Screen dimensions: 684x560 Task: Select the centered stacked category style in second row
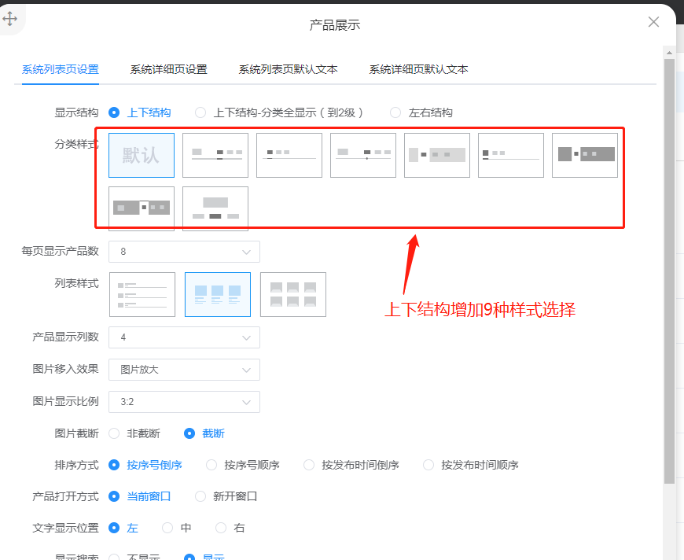(x=215, y=208)
